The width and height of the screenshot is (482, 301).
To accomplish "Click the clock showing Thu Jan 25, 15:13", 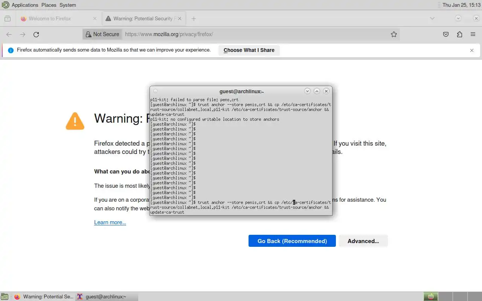I will (x=461, y=5).
